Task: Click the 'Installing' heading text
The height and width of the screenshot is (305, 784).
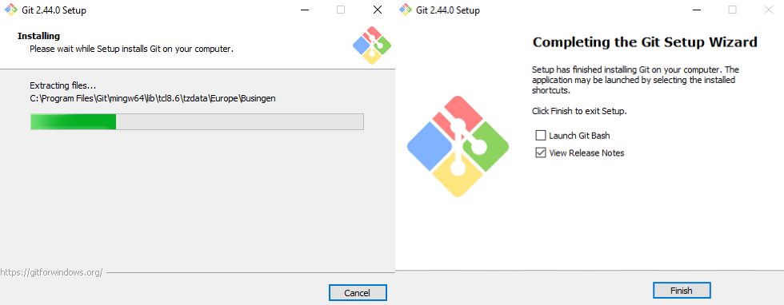Action: [38, 36]
